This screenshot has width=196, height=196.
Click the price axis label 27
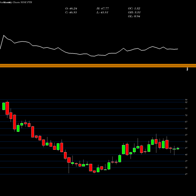[186, 174]
